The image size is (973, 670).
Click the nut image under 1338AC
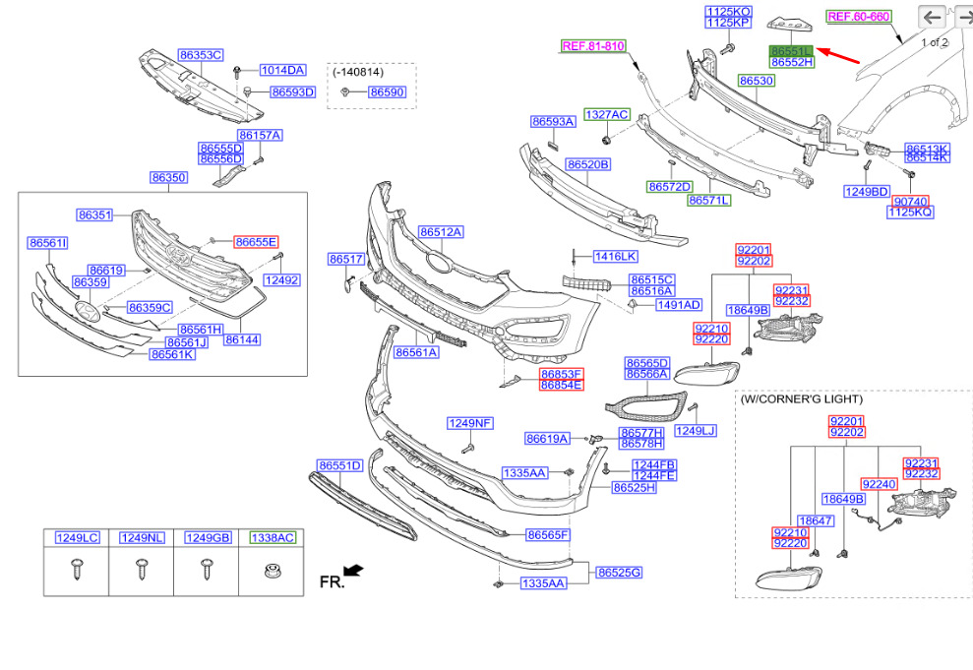point(272,570)
